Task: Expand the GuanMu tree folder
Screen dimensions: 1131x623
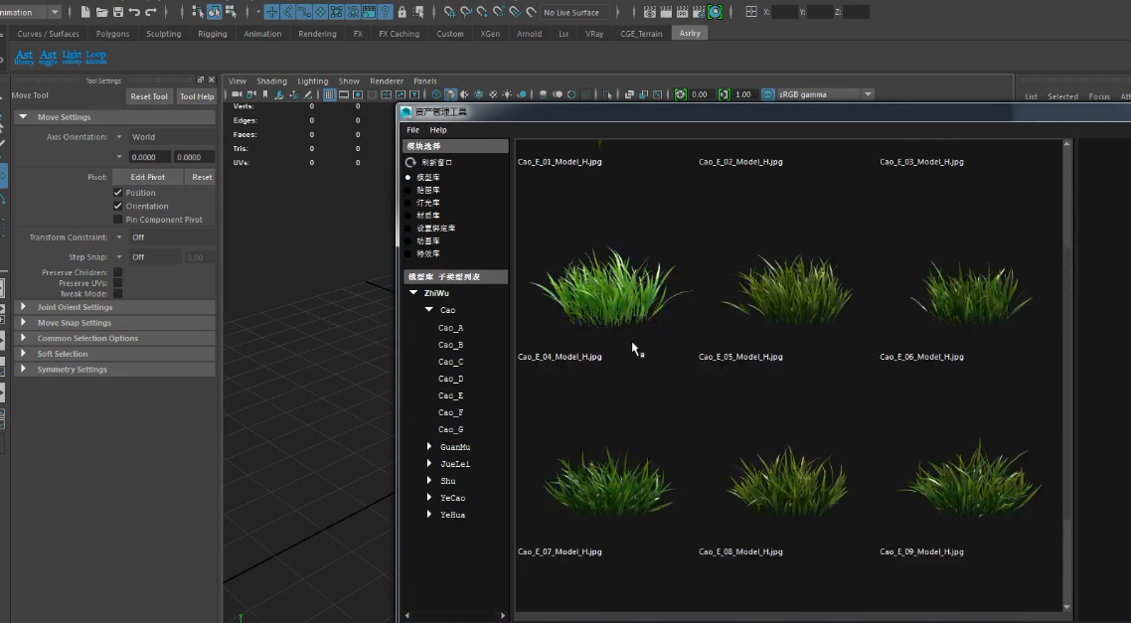Action: pos(429,447)
